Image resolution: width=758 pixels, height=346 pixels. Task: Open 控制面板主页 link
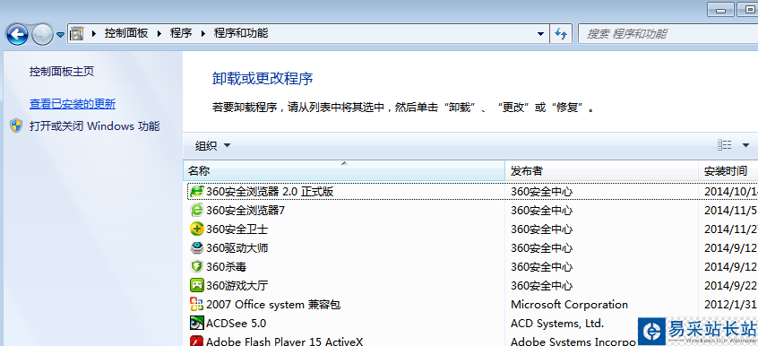[x=62, y=72]
